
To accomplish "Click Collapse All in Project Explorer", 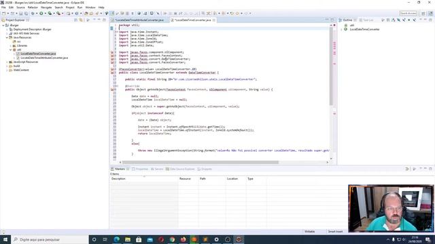I will [x=75, y=20].
